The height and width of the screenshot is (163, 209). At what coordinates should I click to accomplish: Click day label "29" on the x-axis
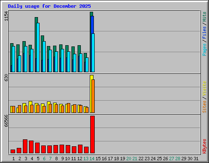(x=184, y=159)
